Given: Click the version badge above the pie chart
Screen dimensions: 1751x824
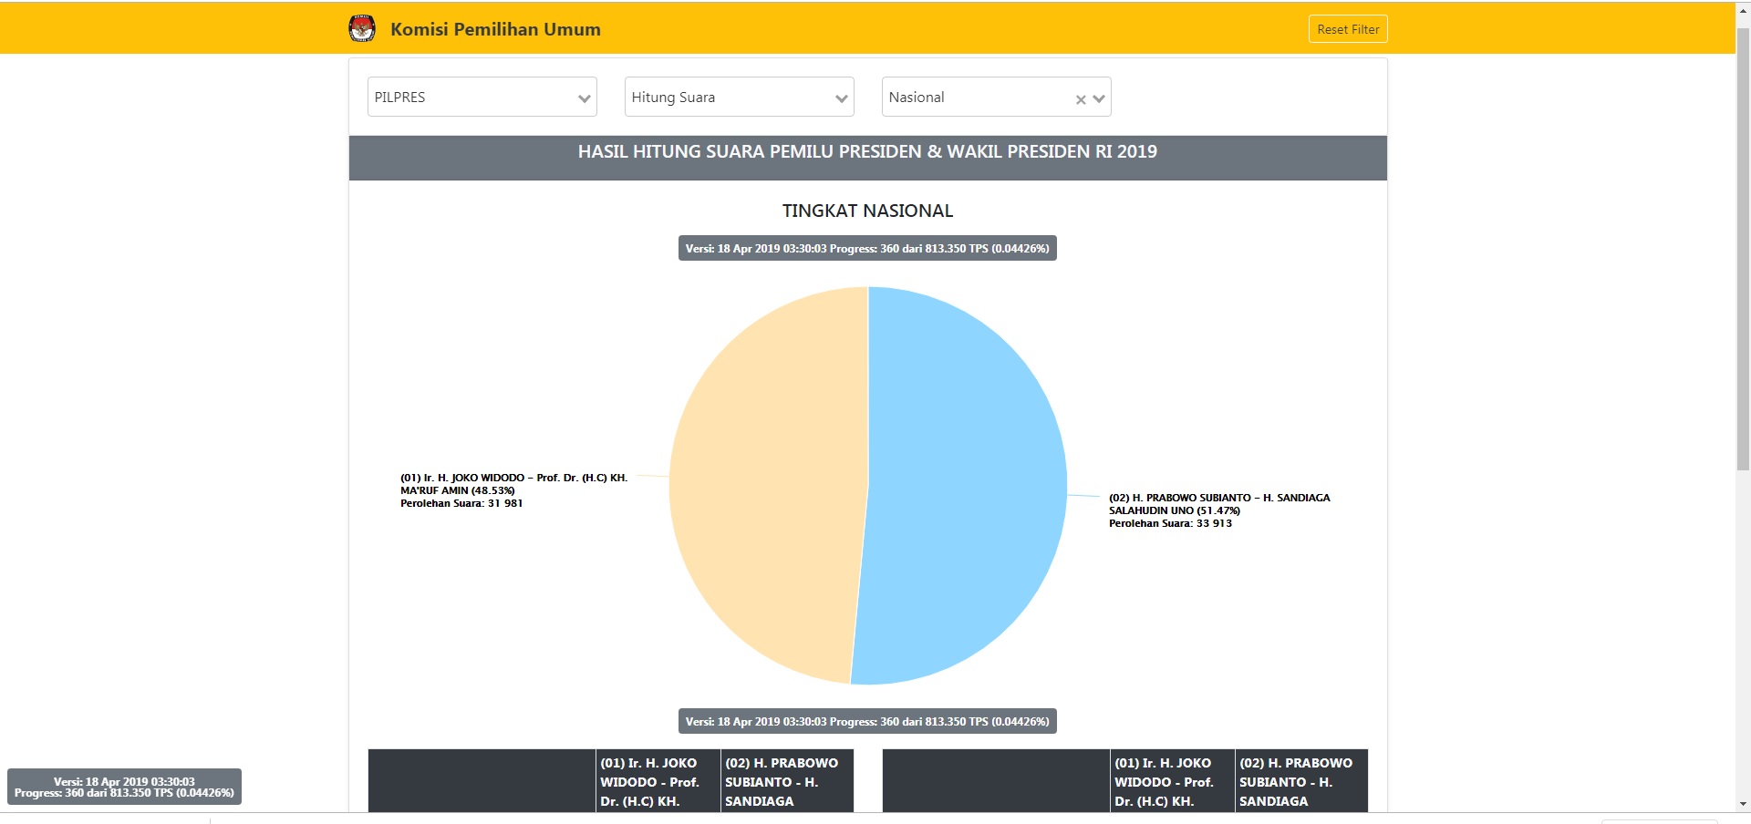Looking at the screenshot, I should [x=867, y=249].
